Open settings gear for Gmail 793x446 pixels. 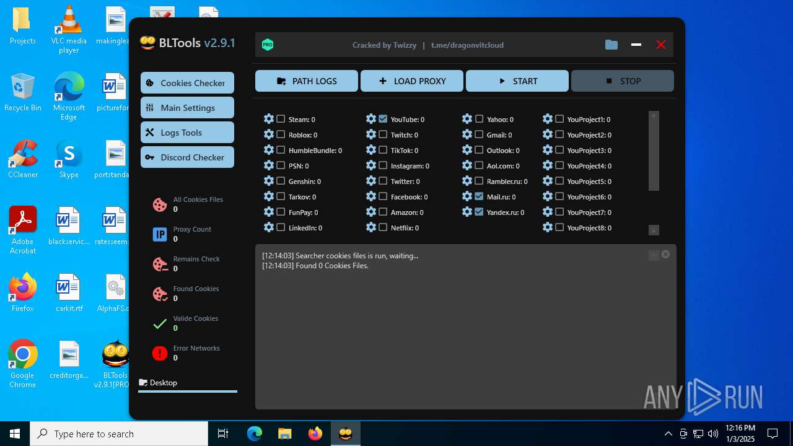click(467, 134)
